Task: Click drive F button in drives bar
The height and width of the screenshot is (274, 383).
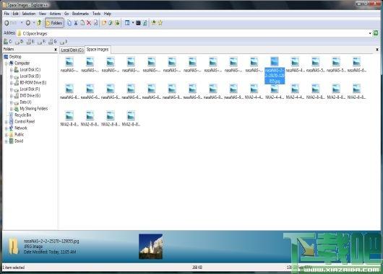Action: (42, 42)
